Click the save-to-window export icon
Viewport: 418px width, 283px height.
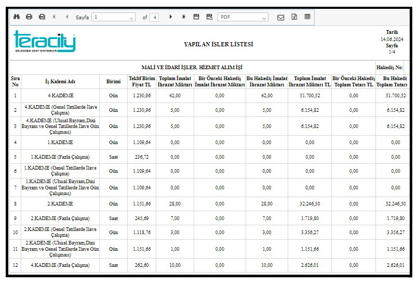pyautogui.click(x=210, y=17)
